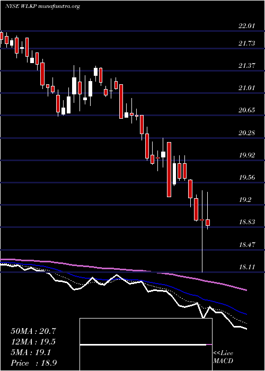Click the 20.65 price axis label
This screenshot has width=265, height=371.
(247, 110)
